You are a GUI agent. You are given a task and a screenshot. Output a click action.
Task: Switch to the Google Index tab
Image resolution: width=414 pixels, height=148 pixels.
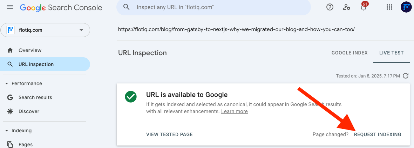(x=349, y=53)
